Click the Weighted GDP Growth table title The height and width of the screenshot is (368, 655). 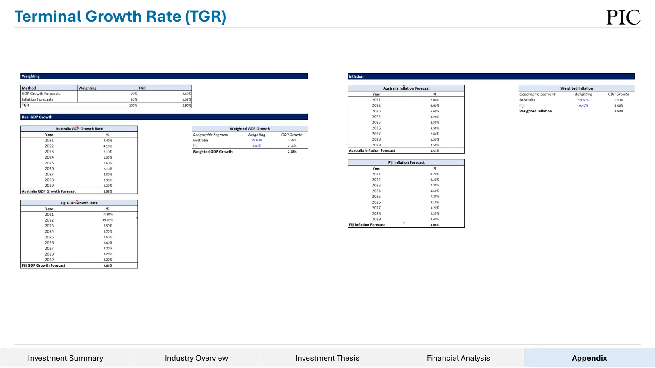point(250,129)
